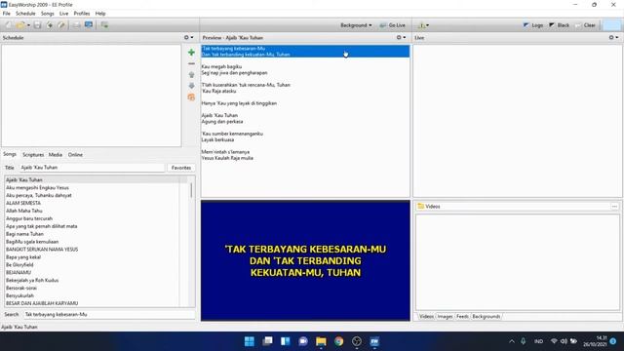Image resolution: width=624 pixels, height=351 pixels.
Task: Select preview verse 'Mem'rintah s'lamanya'
Action: tap(225, 152)
